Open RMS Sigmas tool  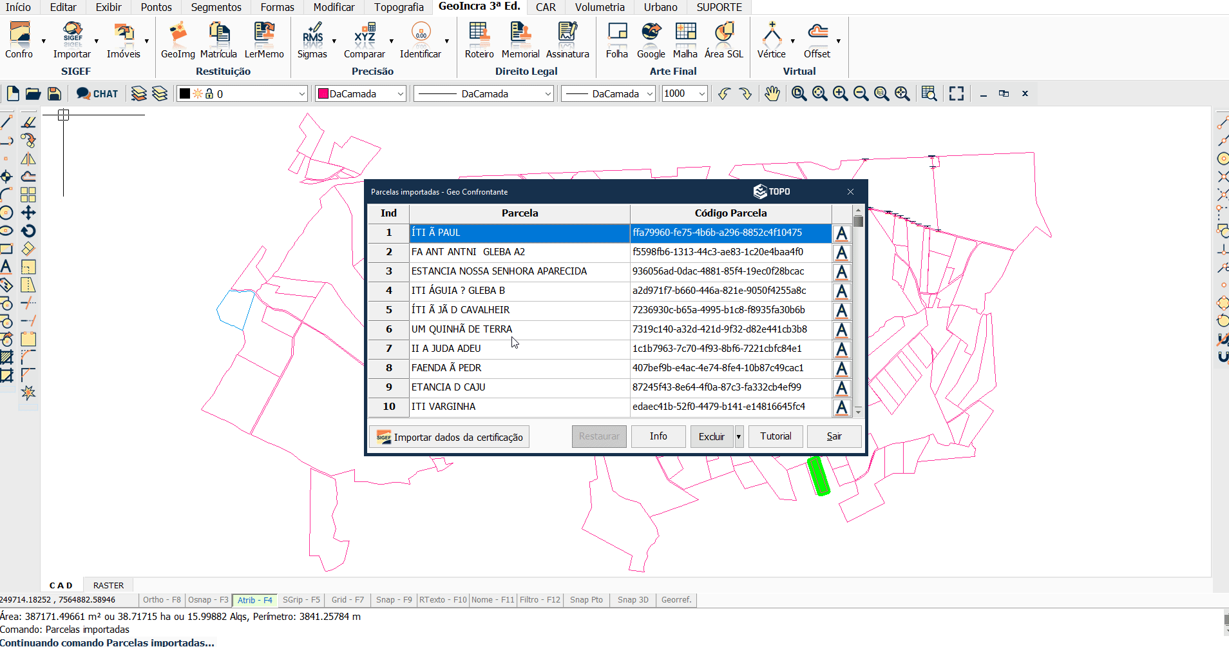(312, 39)
